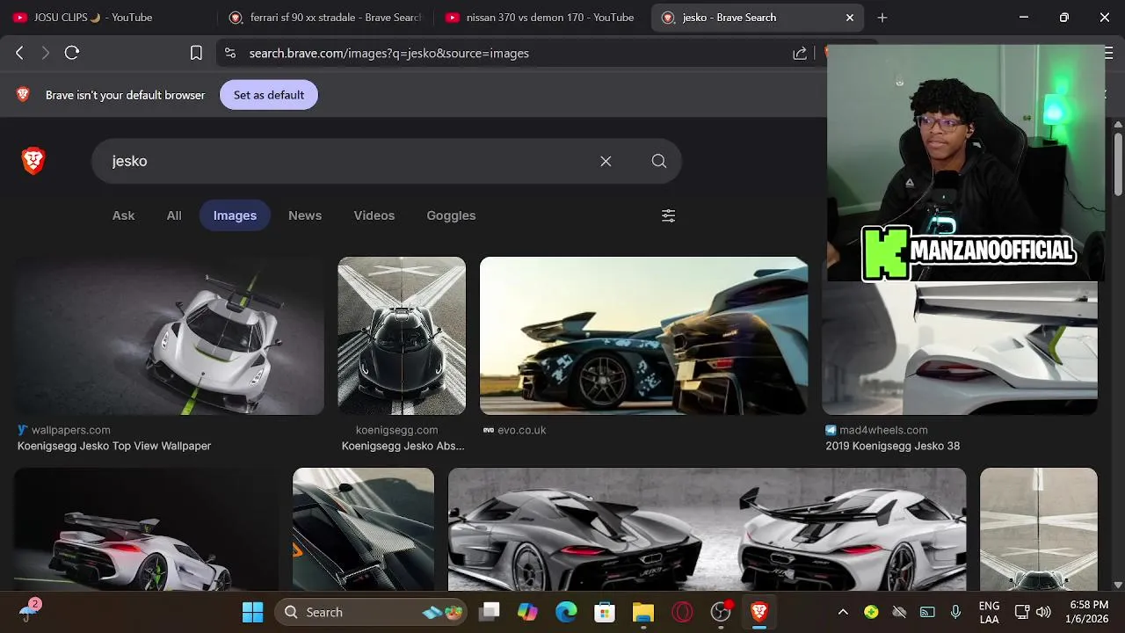This screenshot has width=1125, height=633.
Task: Open the Ask search tab
Action: tap(123, 215)
